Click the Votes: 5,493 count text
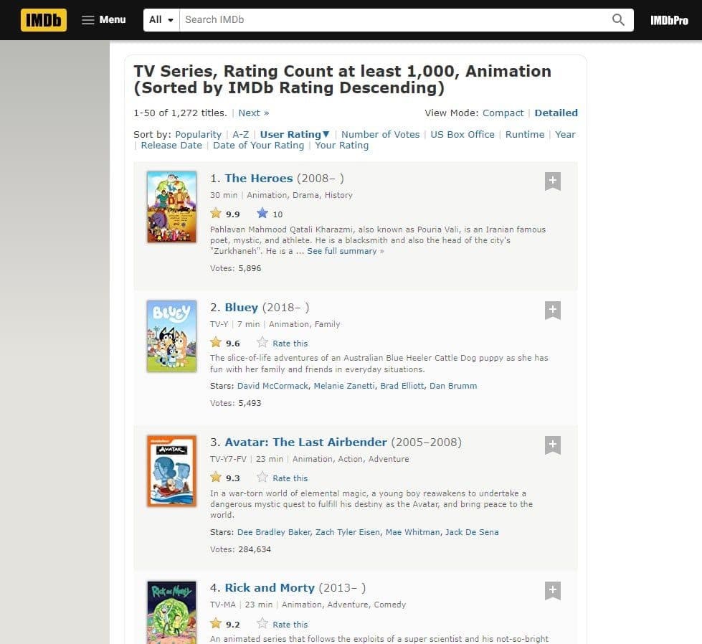Image resolution: width=702 pixels, height=644 pixels. (x=235, y=403)
